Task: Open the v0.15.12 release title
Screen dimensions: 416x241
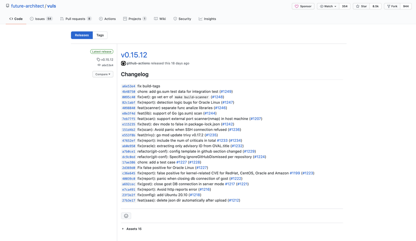Action: [134, 55]
